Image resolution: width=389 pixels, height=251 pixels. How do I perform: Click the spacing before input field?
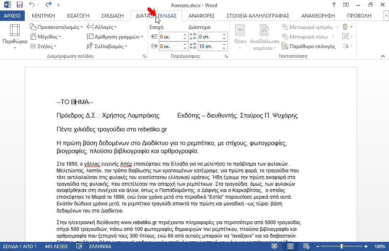click(210, 37)
